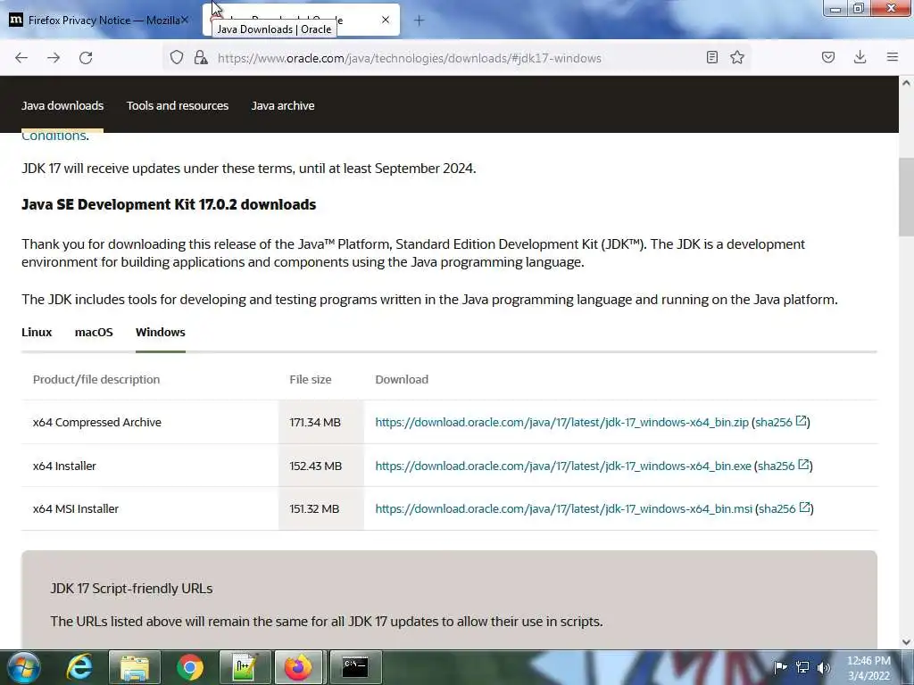Open the Java downloads nav item

[x=62, y=105]
